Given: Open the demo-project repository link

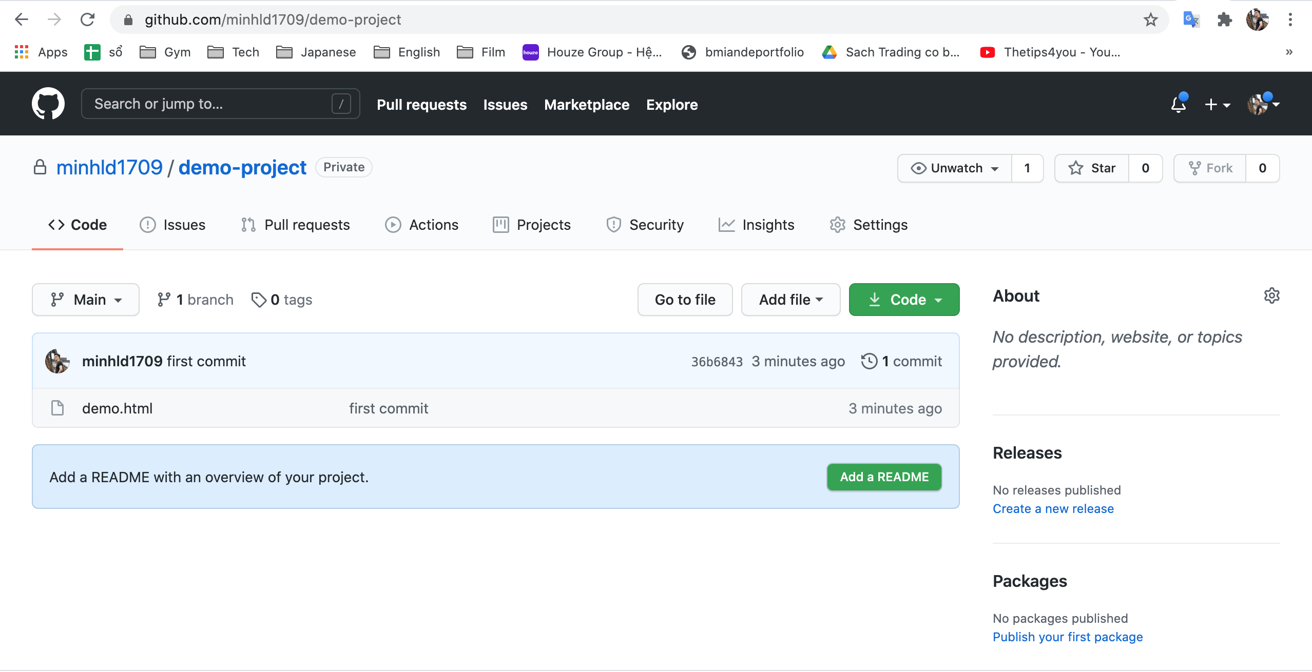Looking at the screenshot, I should pos(242,167).
